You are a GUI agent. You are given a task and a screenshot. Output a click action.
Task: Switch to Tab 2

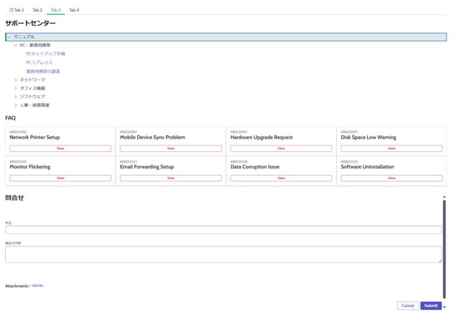pyautogui.click(x=37, y=10)
